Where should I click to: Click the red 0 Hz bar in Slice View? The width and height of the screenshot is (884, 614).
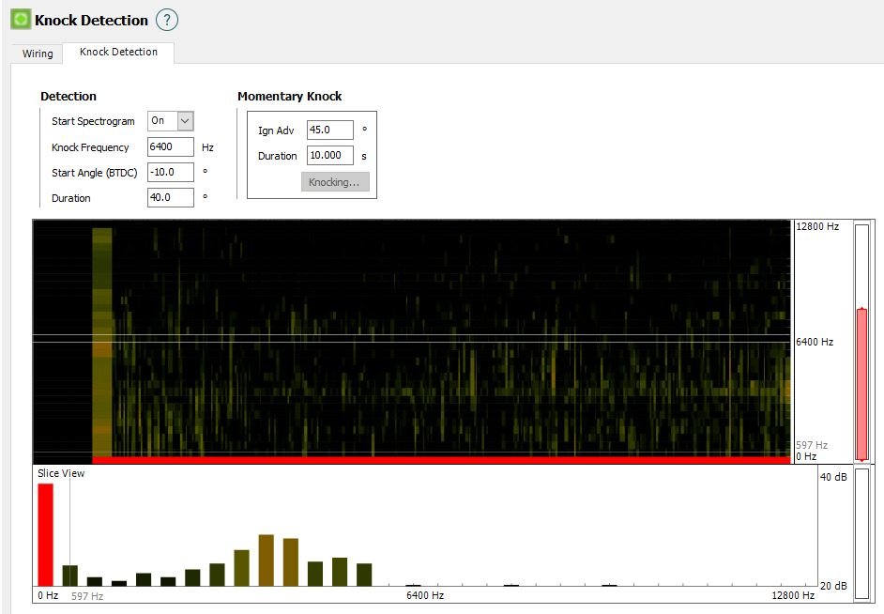[x=46, y=534]
